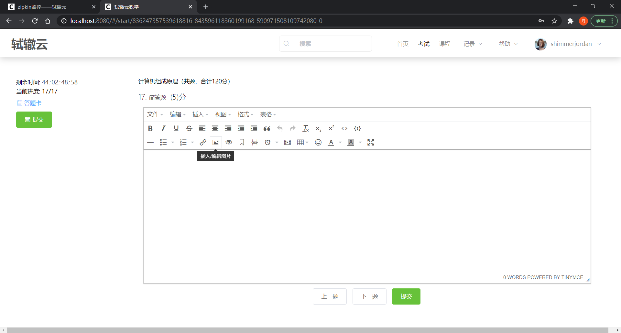Apply the text color with A icon

pos(331,142)
